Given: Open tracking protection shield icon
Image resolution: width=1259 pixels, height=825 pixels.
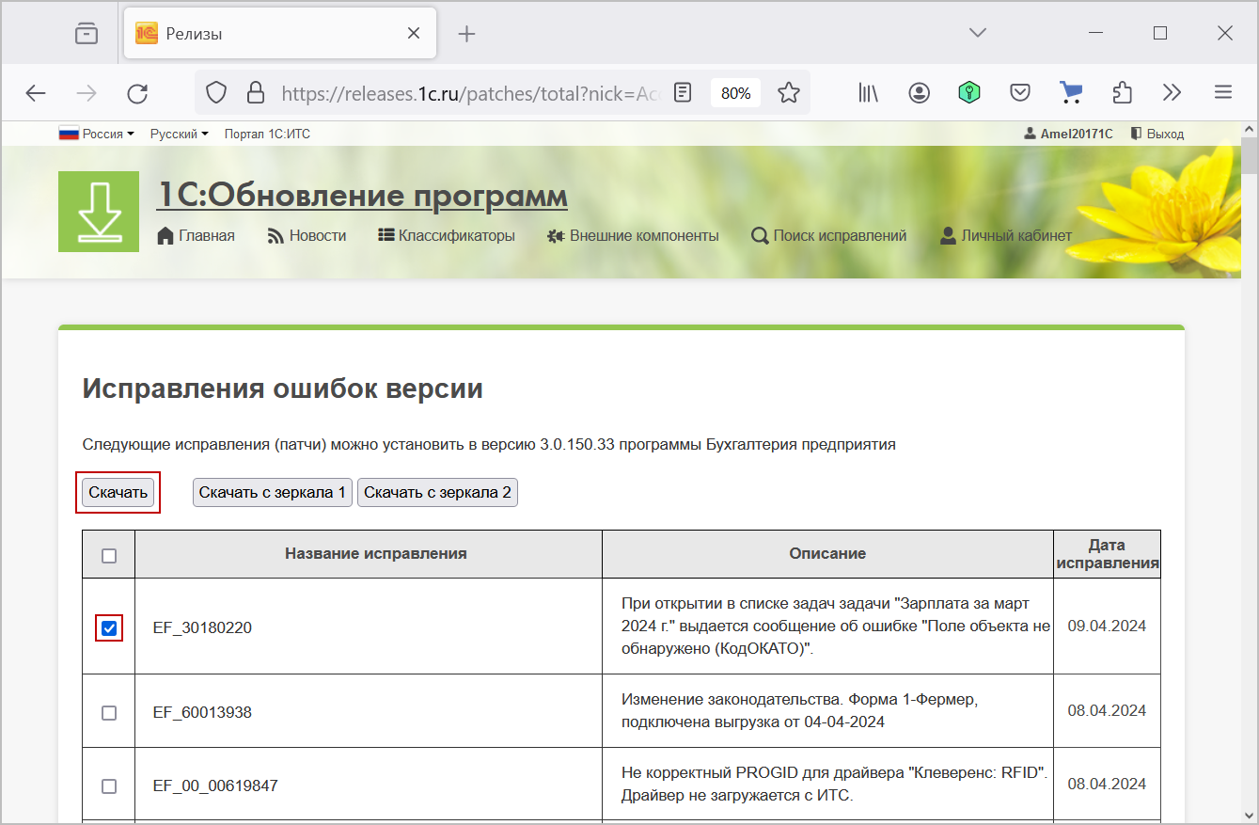Looking at the screenshot, I should (216, 92).
